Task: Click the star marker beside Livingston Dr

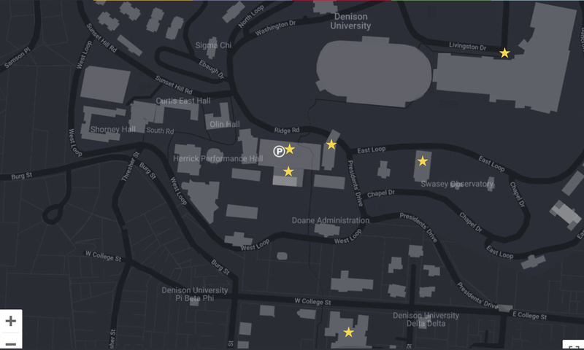Action: (504, 53)
